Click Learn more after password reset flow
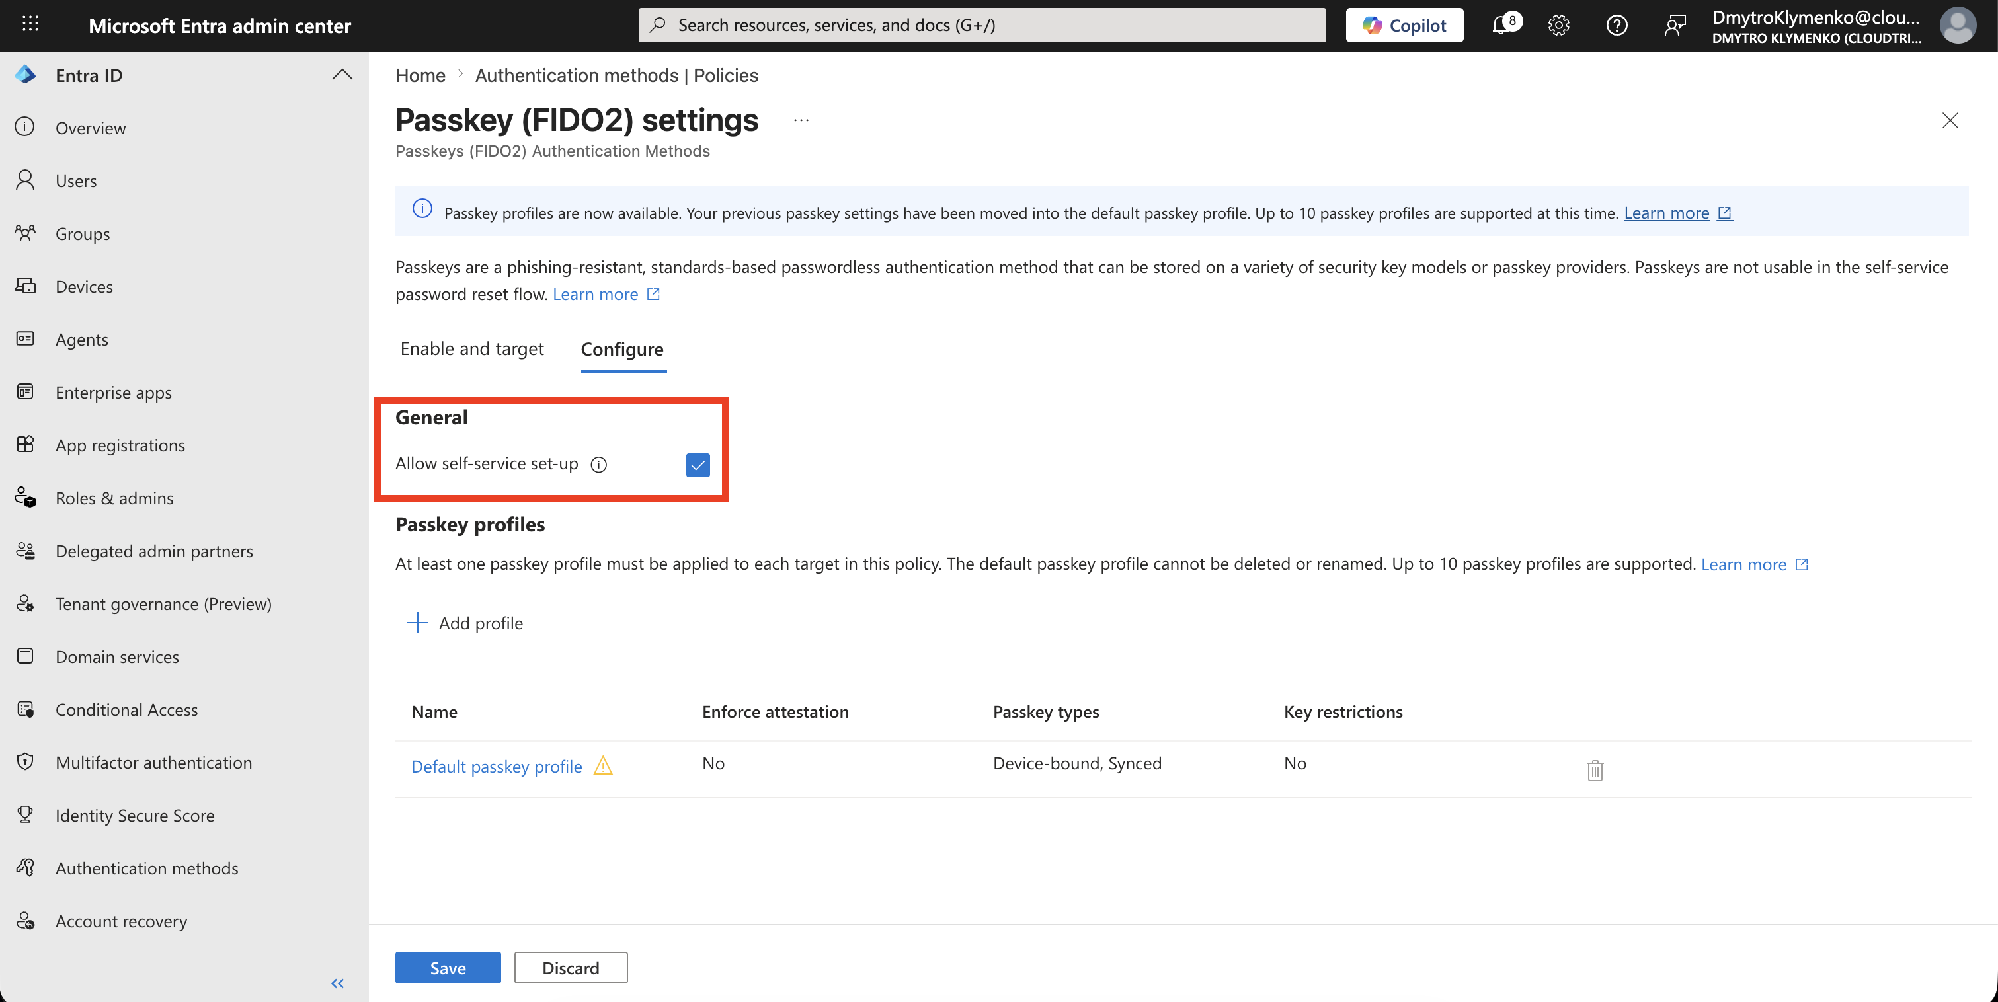The width and height of the screenshot is (1998, 1002). 595,294
